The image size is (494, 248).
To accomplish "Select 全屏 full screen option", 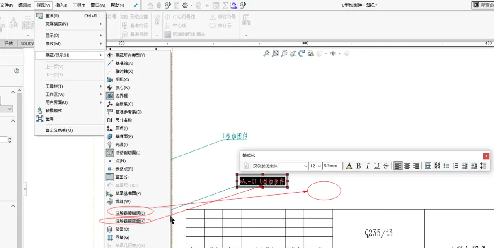I will [70, 119].
